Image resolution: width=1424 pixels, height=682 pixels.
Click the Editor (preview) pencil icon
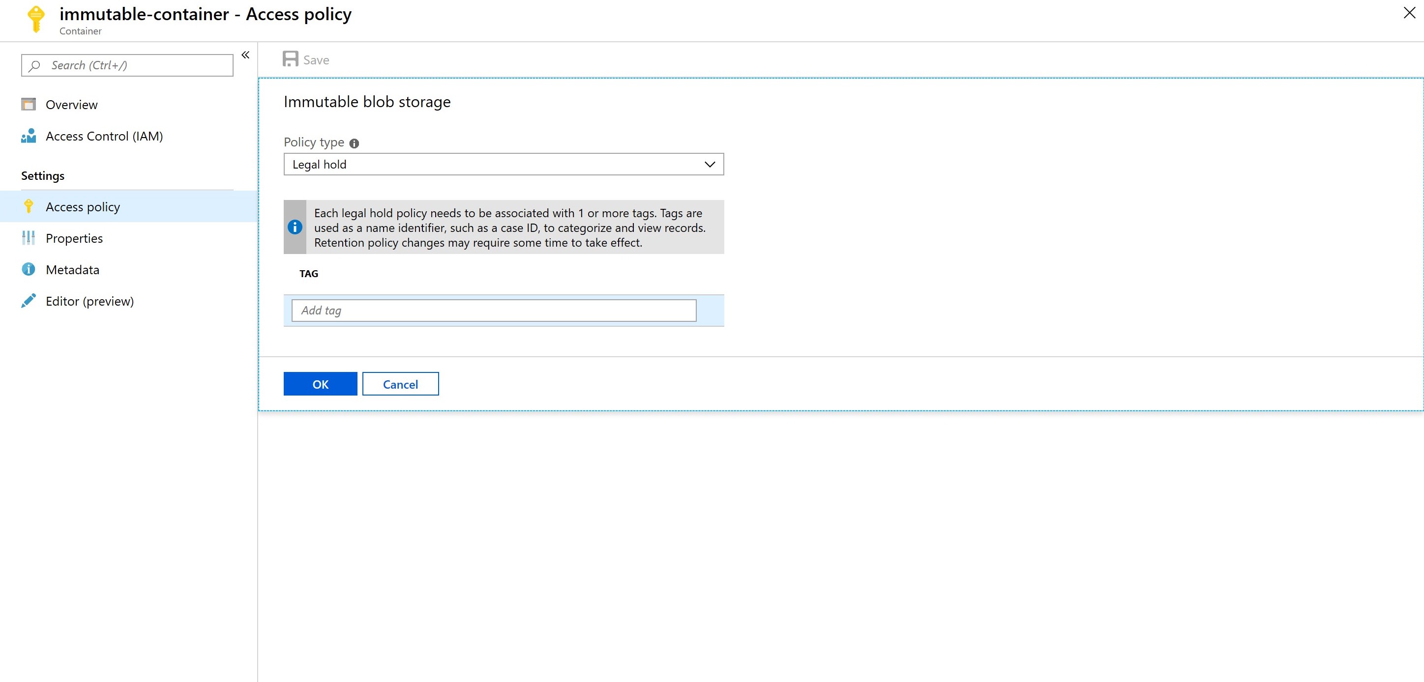click(28, 301)
